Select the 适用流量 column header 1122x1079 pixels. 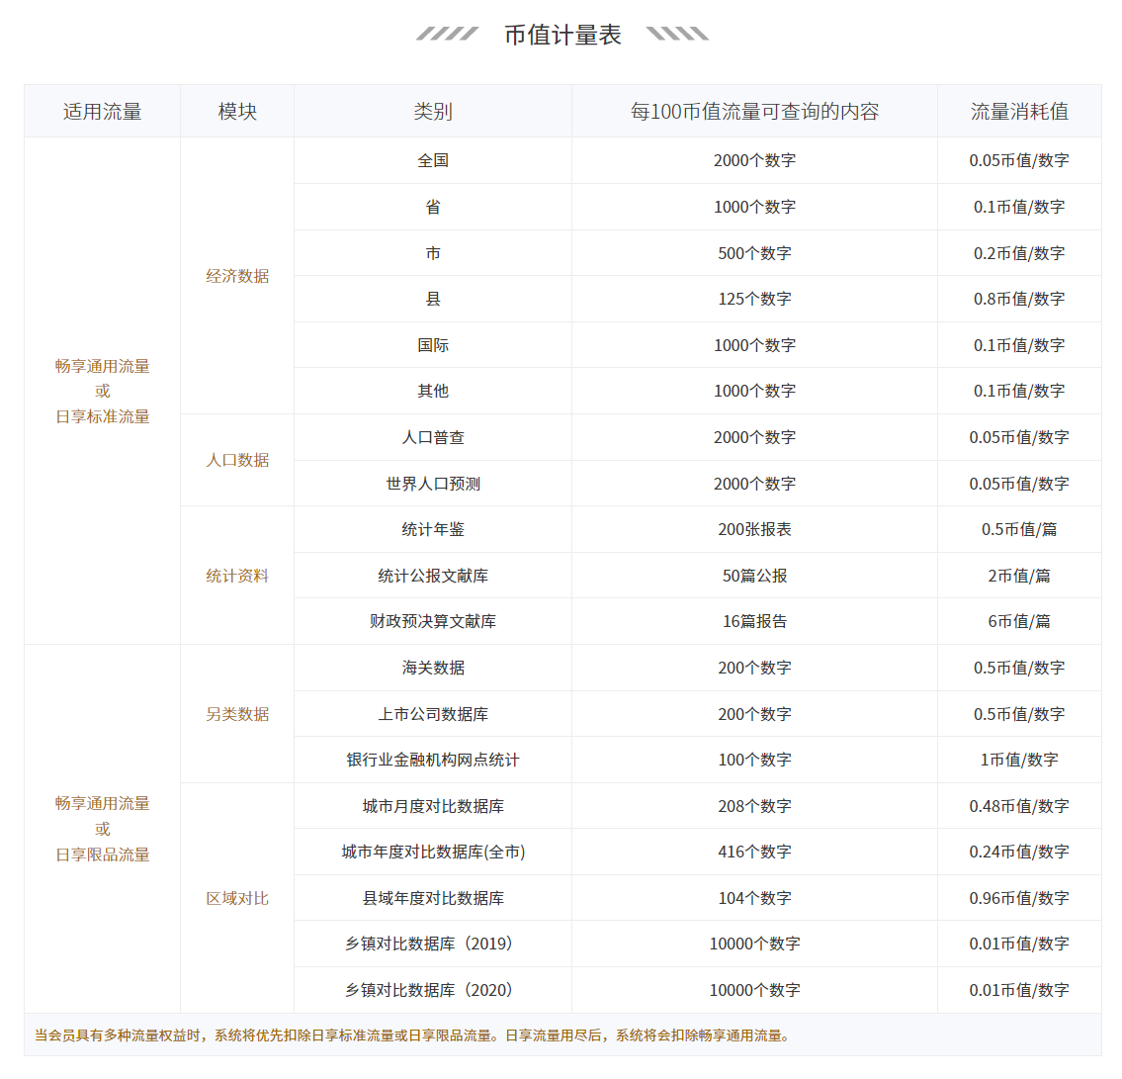coord(102,112)
